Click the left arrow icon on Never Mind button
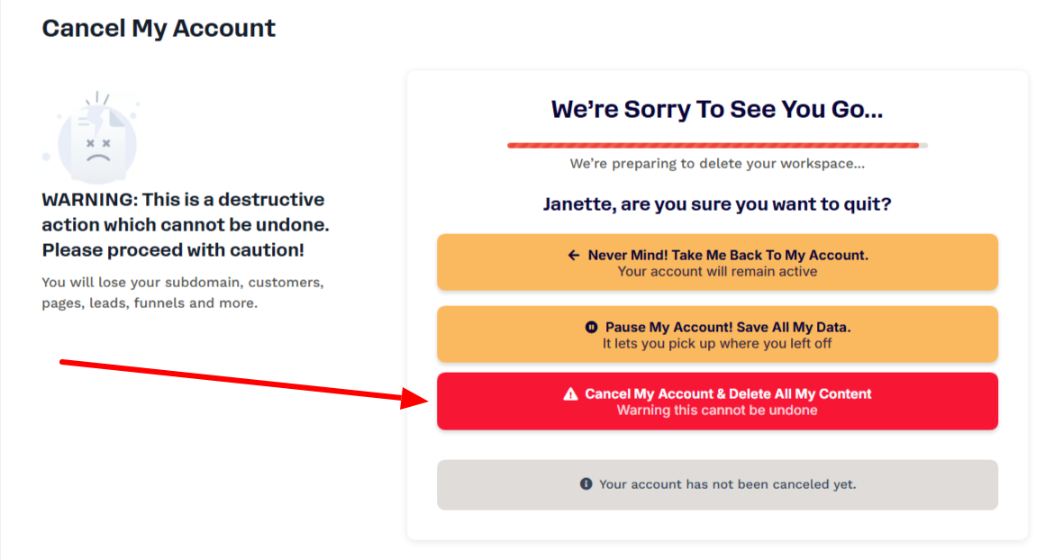Image resolution: width=1054 pixels, height=560 pixels. point(573,255)
